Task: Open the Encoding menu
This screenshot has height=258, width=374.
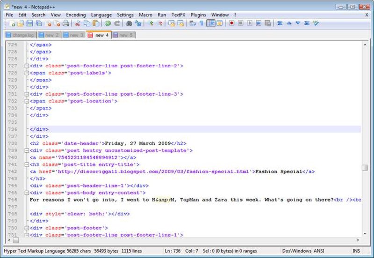Action: pos(76,15)
